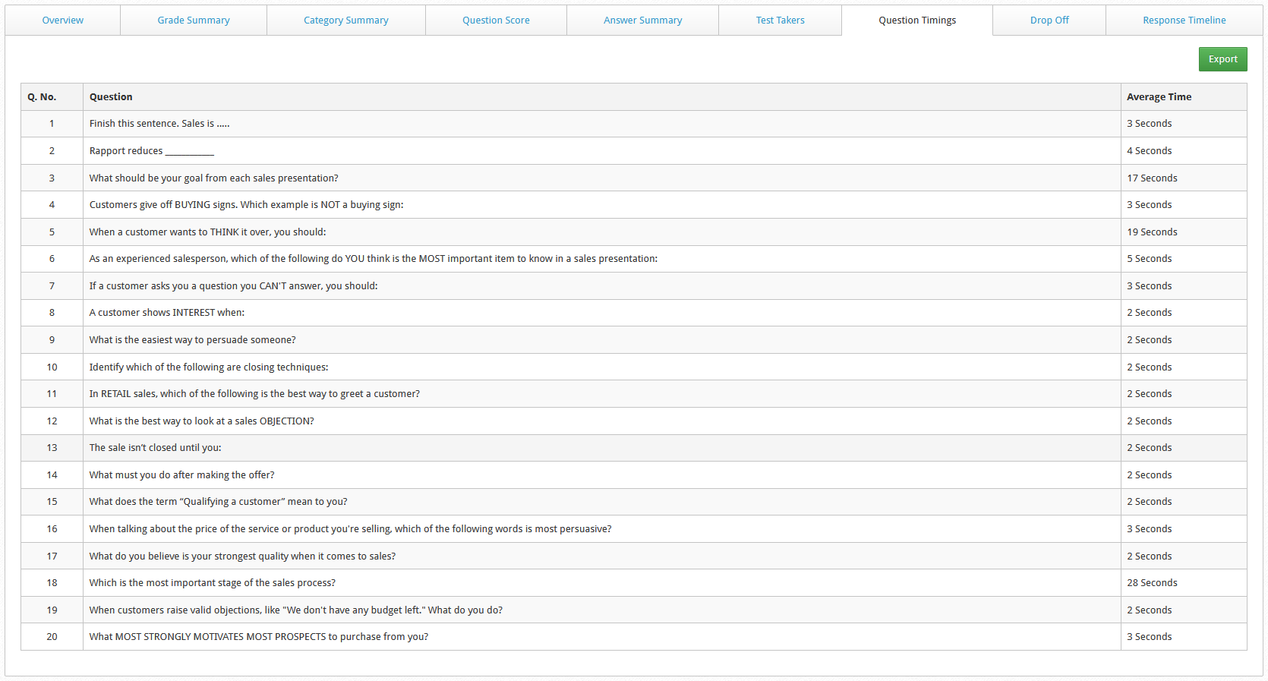The width and height of the screenshot is (1268, 681).
Task: Open the Category Summary tab
Action: pyautogui.click(x=345, y=20)
